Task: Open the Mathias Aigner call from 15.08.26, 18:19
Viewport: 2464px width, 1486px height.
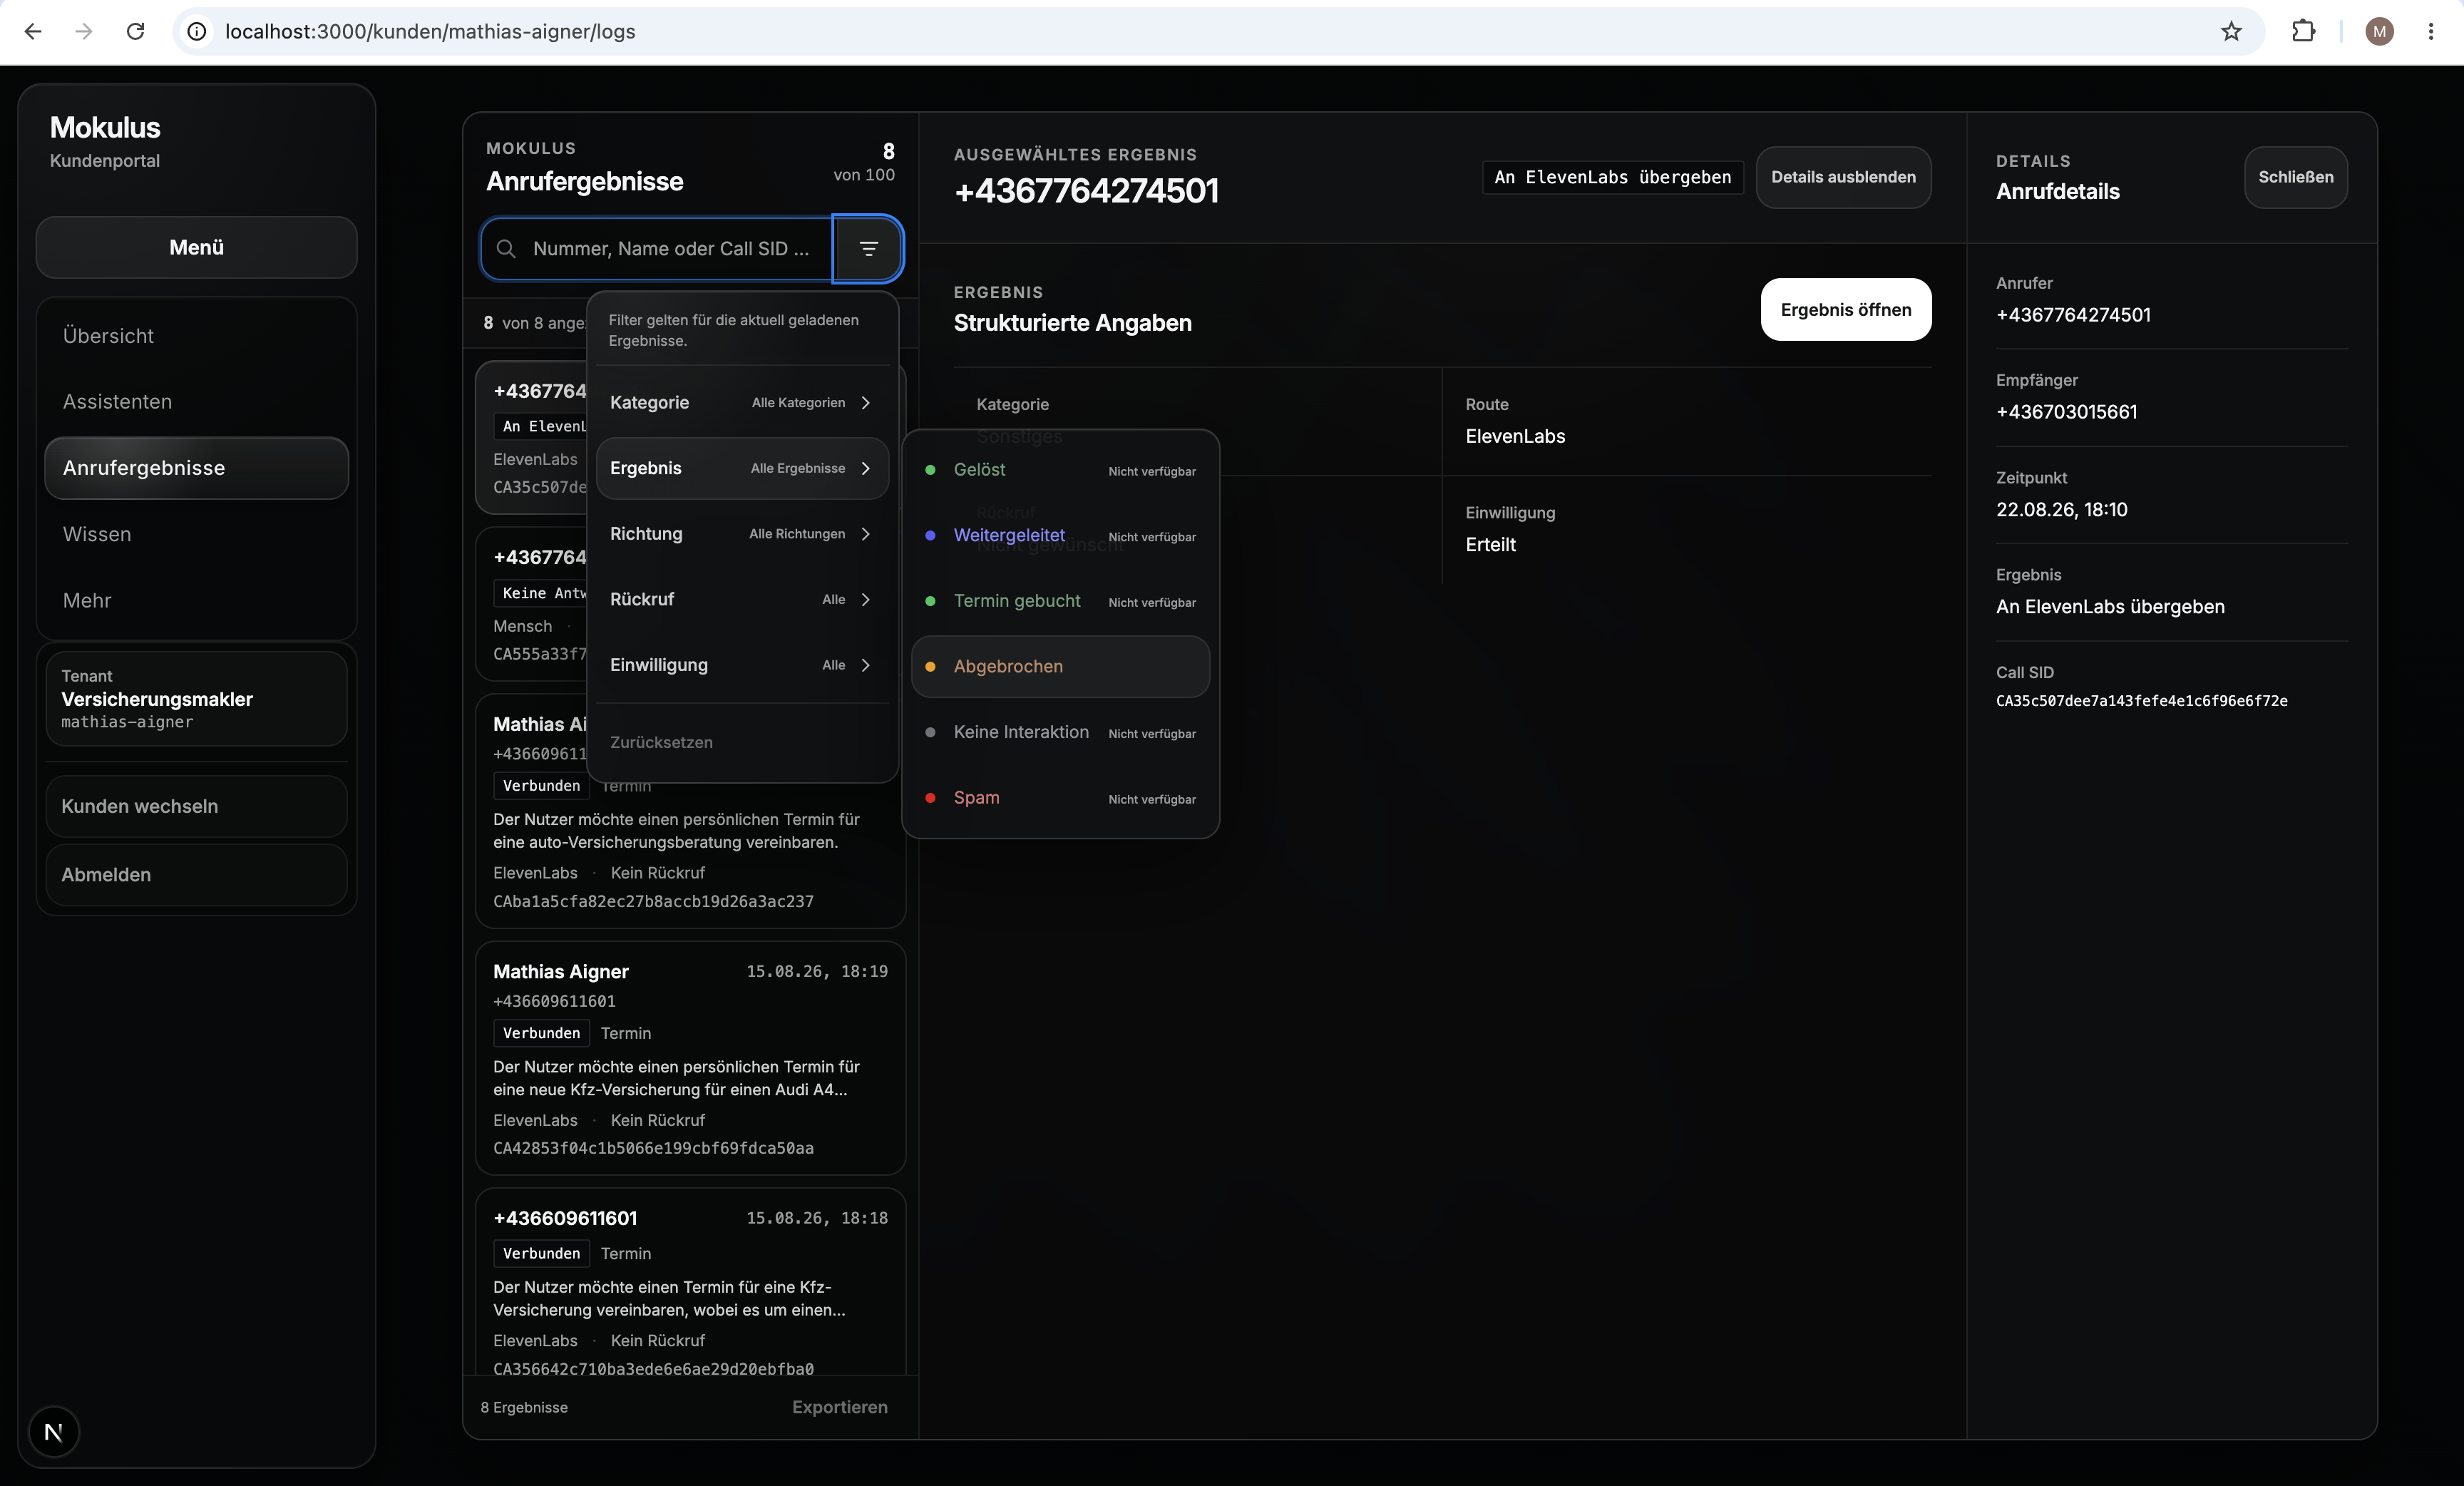Action: click(x=690, y=1058)
